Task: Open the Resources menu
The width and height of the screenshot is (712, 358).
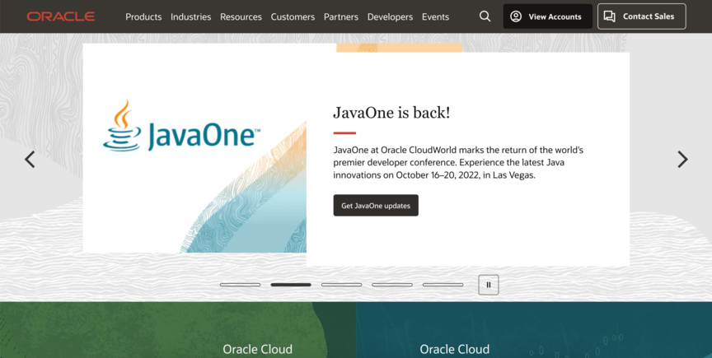Action: tap(241, 16)
